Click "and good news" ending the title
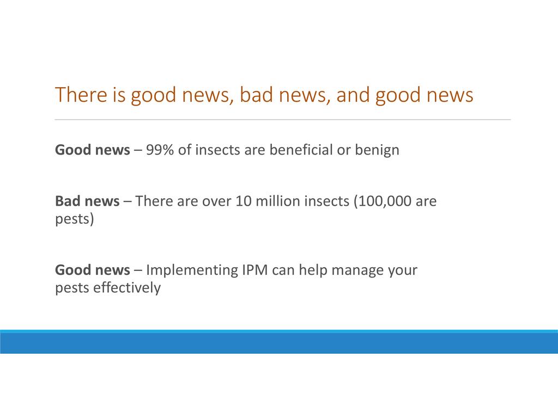Screen dimensions: 558x394 pyautogui.click(x=405, y=95)
